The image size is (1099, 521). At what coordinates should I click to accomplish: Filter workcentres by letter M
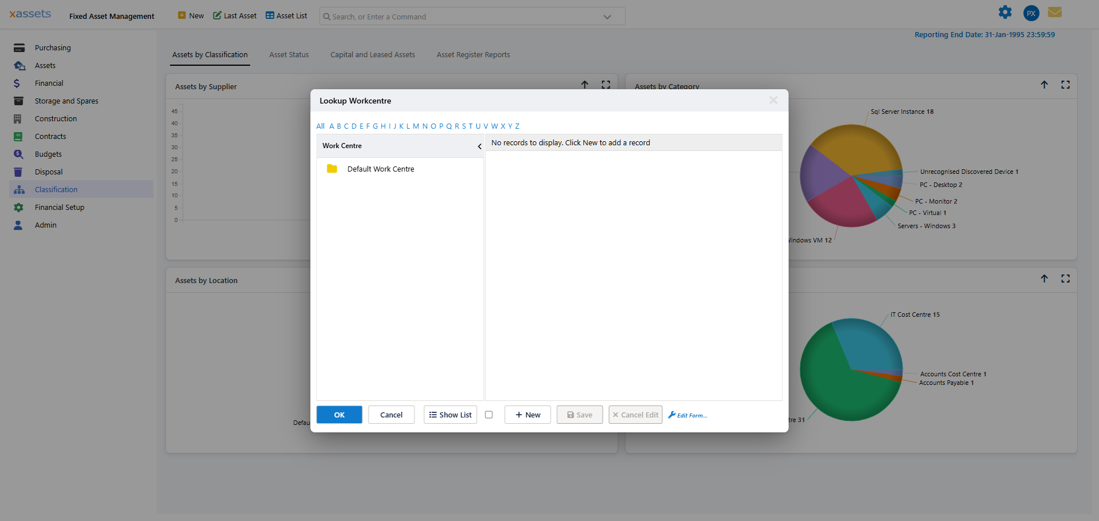point(416,126)
